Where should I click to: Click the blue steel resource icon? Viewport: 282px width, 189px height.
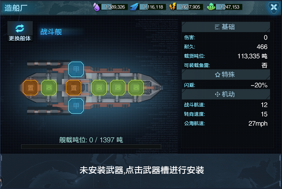point(134,7)
